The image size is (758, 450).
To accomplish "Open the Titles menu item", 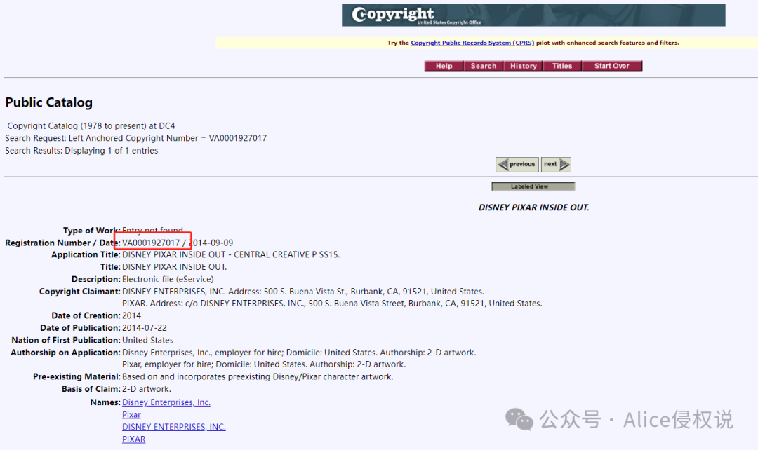I will coord(562,66).
